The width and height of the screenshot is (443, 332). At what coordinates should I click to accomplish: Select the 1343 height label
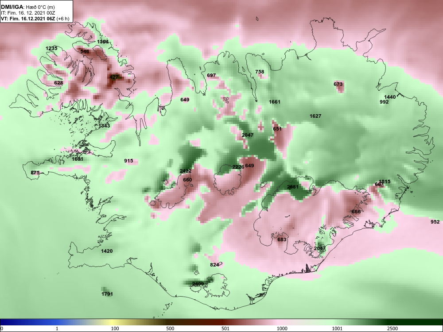click(x=104, y=126)
